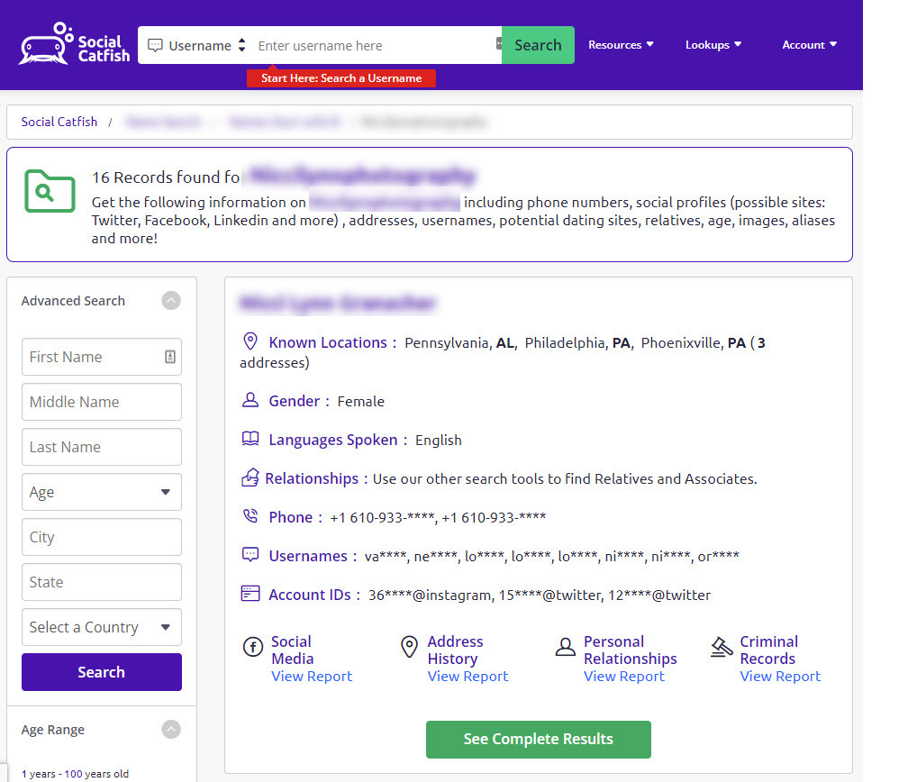This screenshot has width=917, height=782.
Task: Open the Resources menu
Action: point(621,44)
